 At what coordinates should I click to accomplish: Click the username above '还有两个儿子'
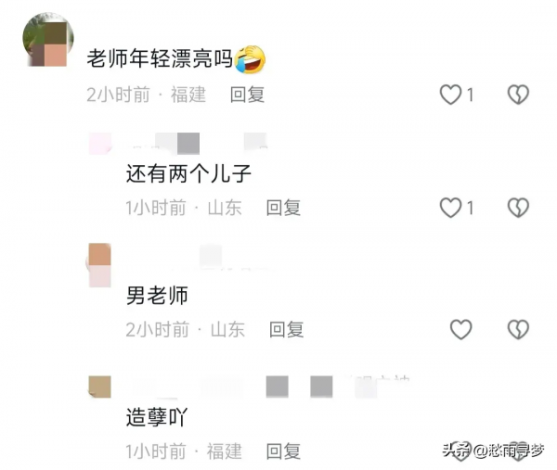click(197, 144)
